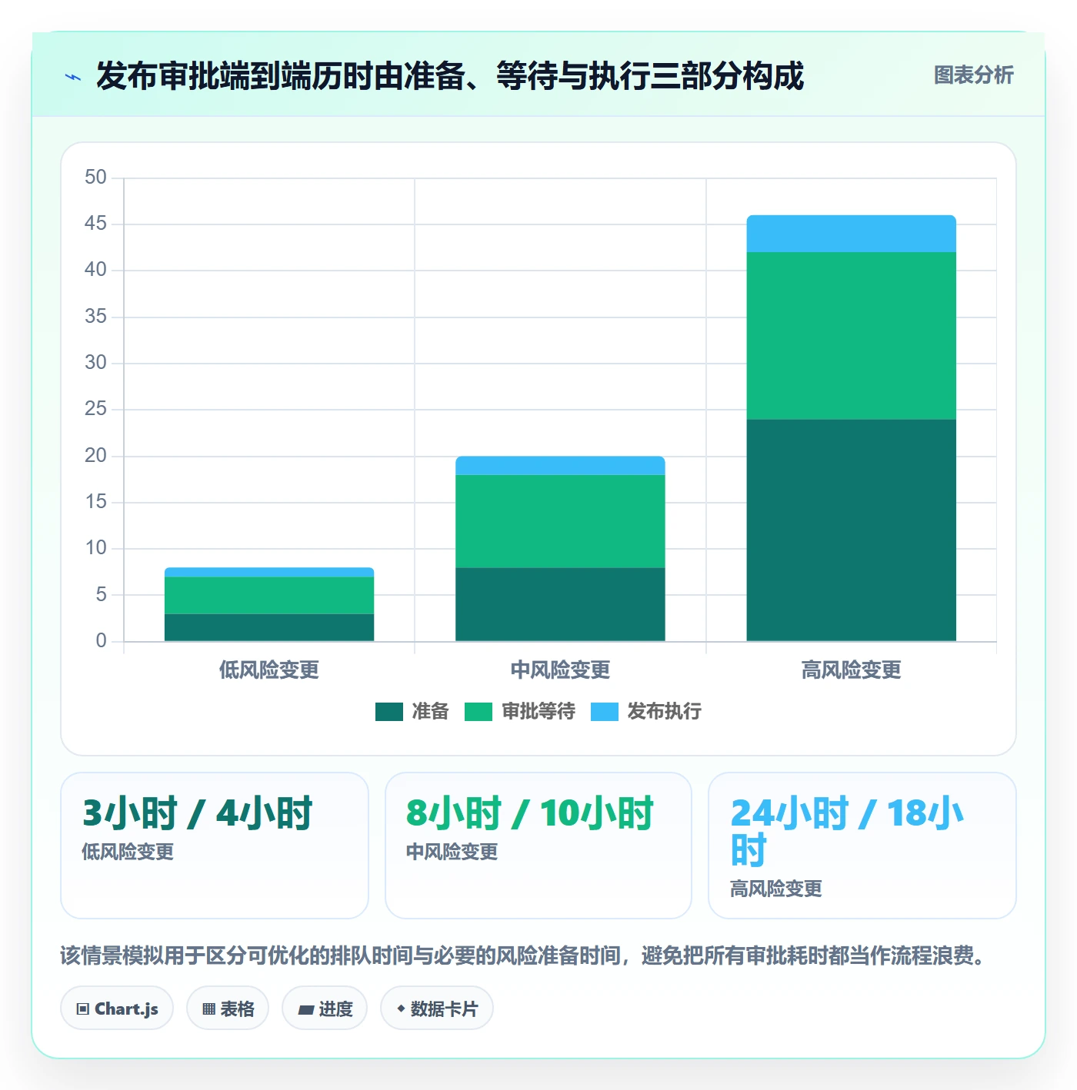Select the 表格 tag chip
The image size is (1077, 1090).
228,1009
